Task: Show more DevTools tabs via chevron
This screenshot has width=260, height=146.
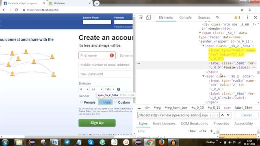Action: coord(217,17)
